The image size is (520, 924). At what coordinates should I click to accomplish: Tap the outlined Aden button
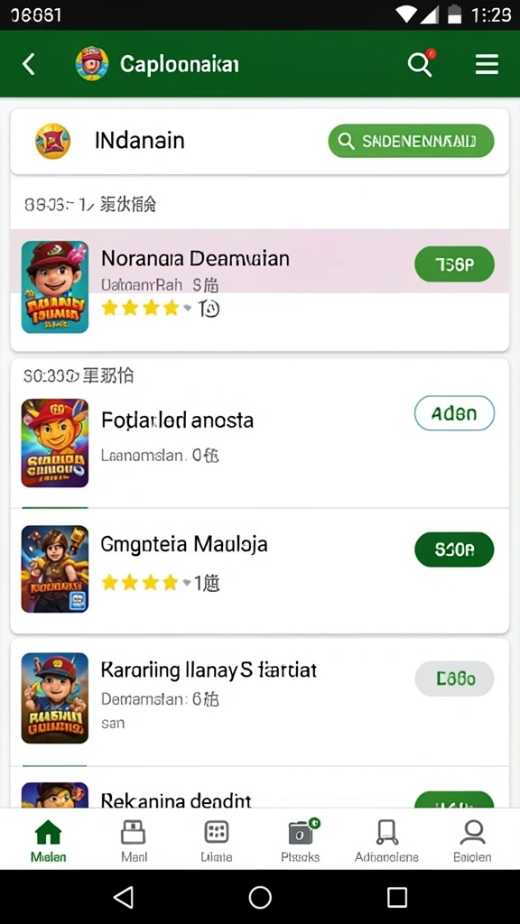tap(455, 413)
